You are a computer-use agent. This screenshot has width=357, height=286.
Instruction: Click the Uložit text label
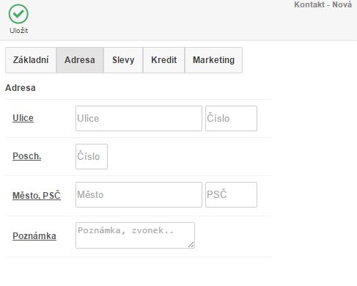(x=18, y=31)
